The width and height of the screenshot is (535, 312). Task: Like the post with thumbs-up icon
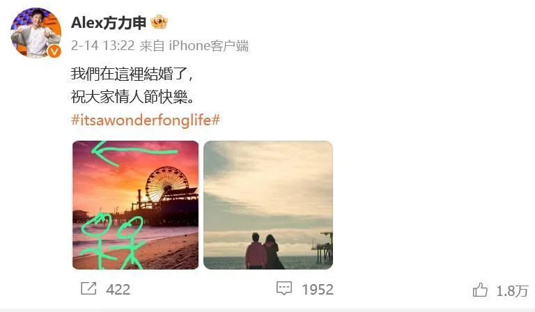point(480,290)
